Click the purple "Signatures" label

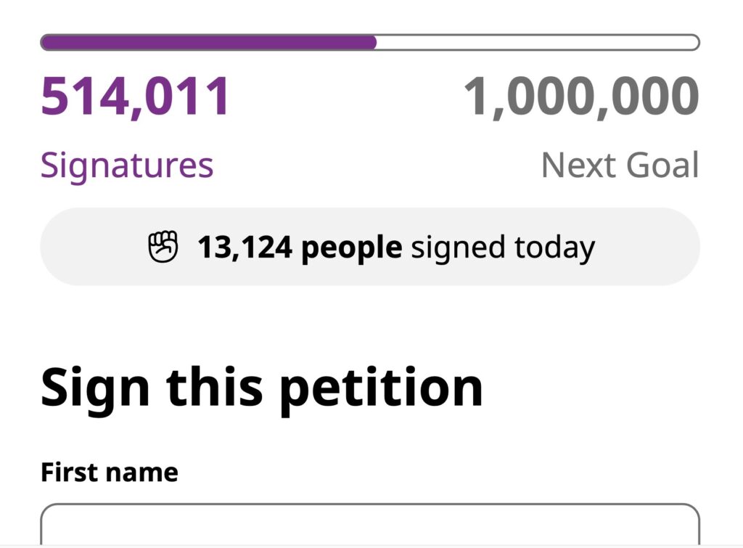pos(127,165)
